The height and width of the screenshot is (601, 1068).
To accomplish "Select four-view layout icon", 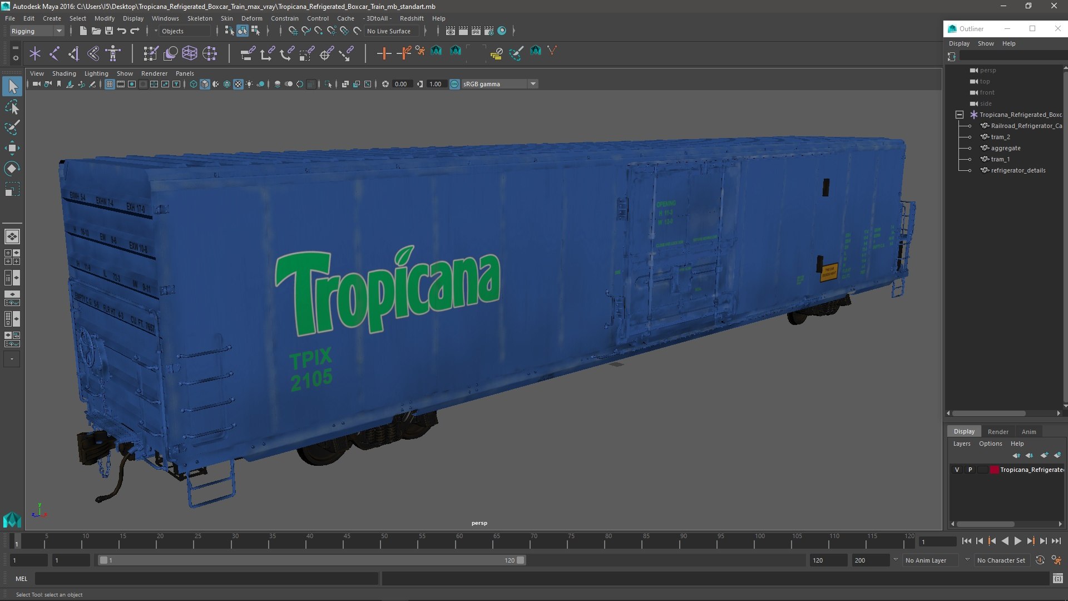I will tap(12, 257).
